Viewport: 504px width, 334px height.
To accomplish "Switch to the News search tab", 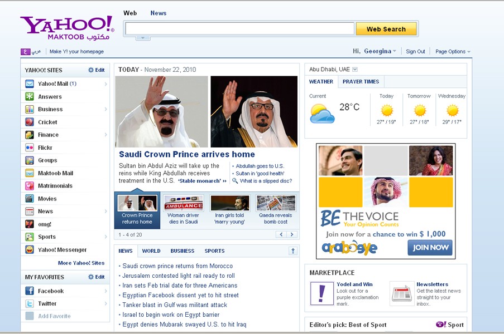I will tap(158, 13).
